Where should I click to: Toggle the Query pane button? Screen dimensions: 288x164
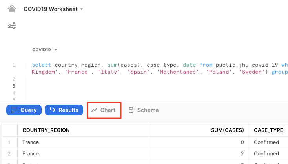click(24, 110)
